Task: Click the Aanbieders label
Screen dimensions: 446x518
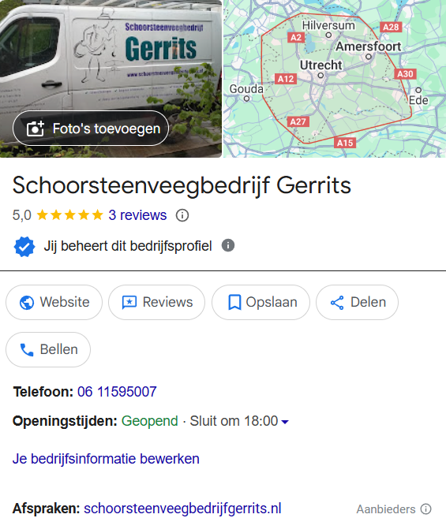Action: (x=386, y=509)
